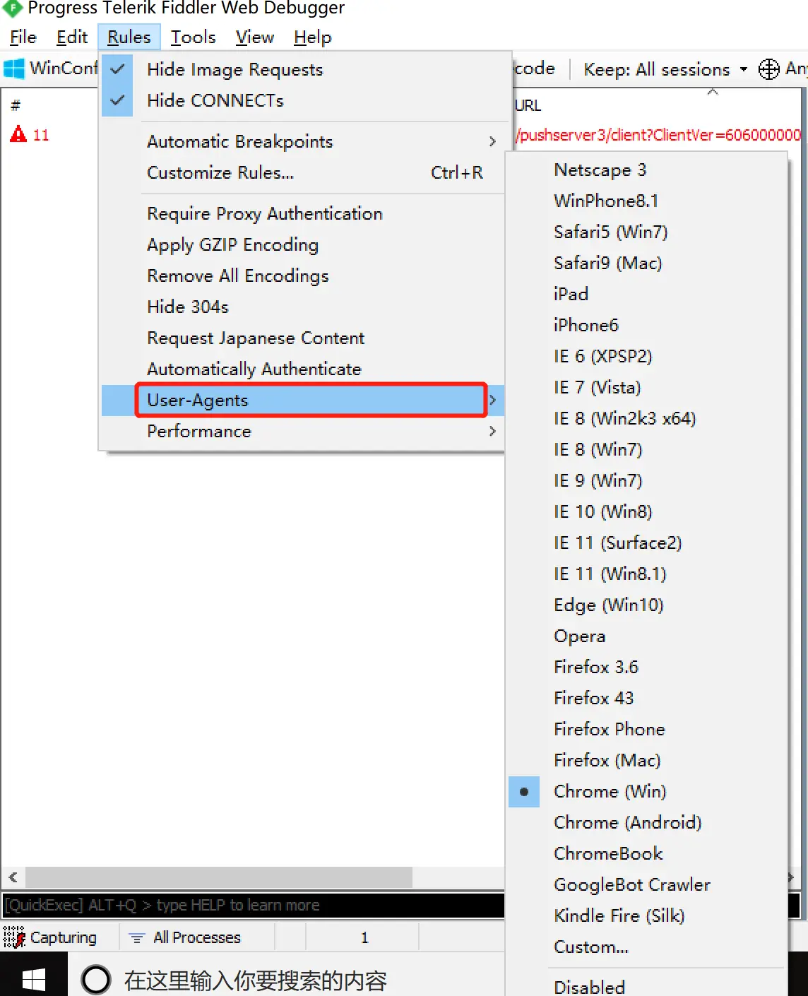This screenshot has height=996, width=808.
Task: Click the Cortana circle icon in taskbar
Action: point(96,980)
